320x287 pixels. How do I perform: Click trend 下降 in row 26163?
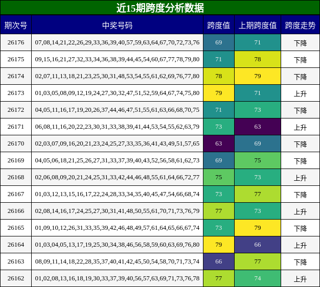tap(300, 262)
